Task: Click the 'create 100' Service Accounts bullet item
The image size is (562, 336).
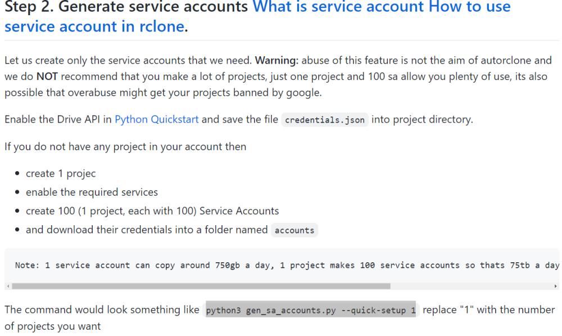Action: [152, 211]
